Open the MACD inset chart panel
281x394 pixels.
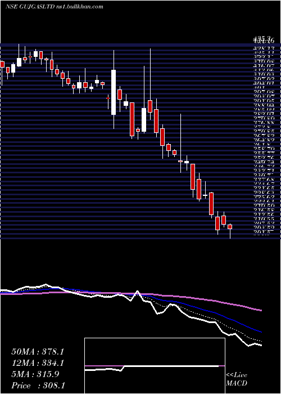click(155, 366)
